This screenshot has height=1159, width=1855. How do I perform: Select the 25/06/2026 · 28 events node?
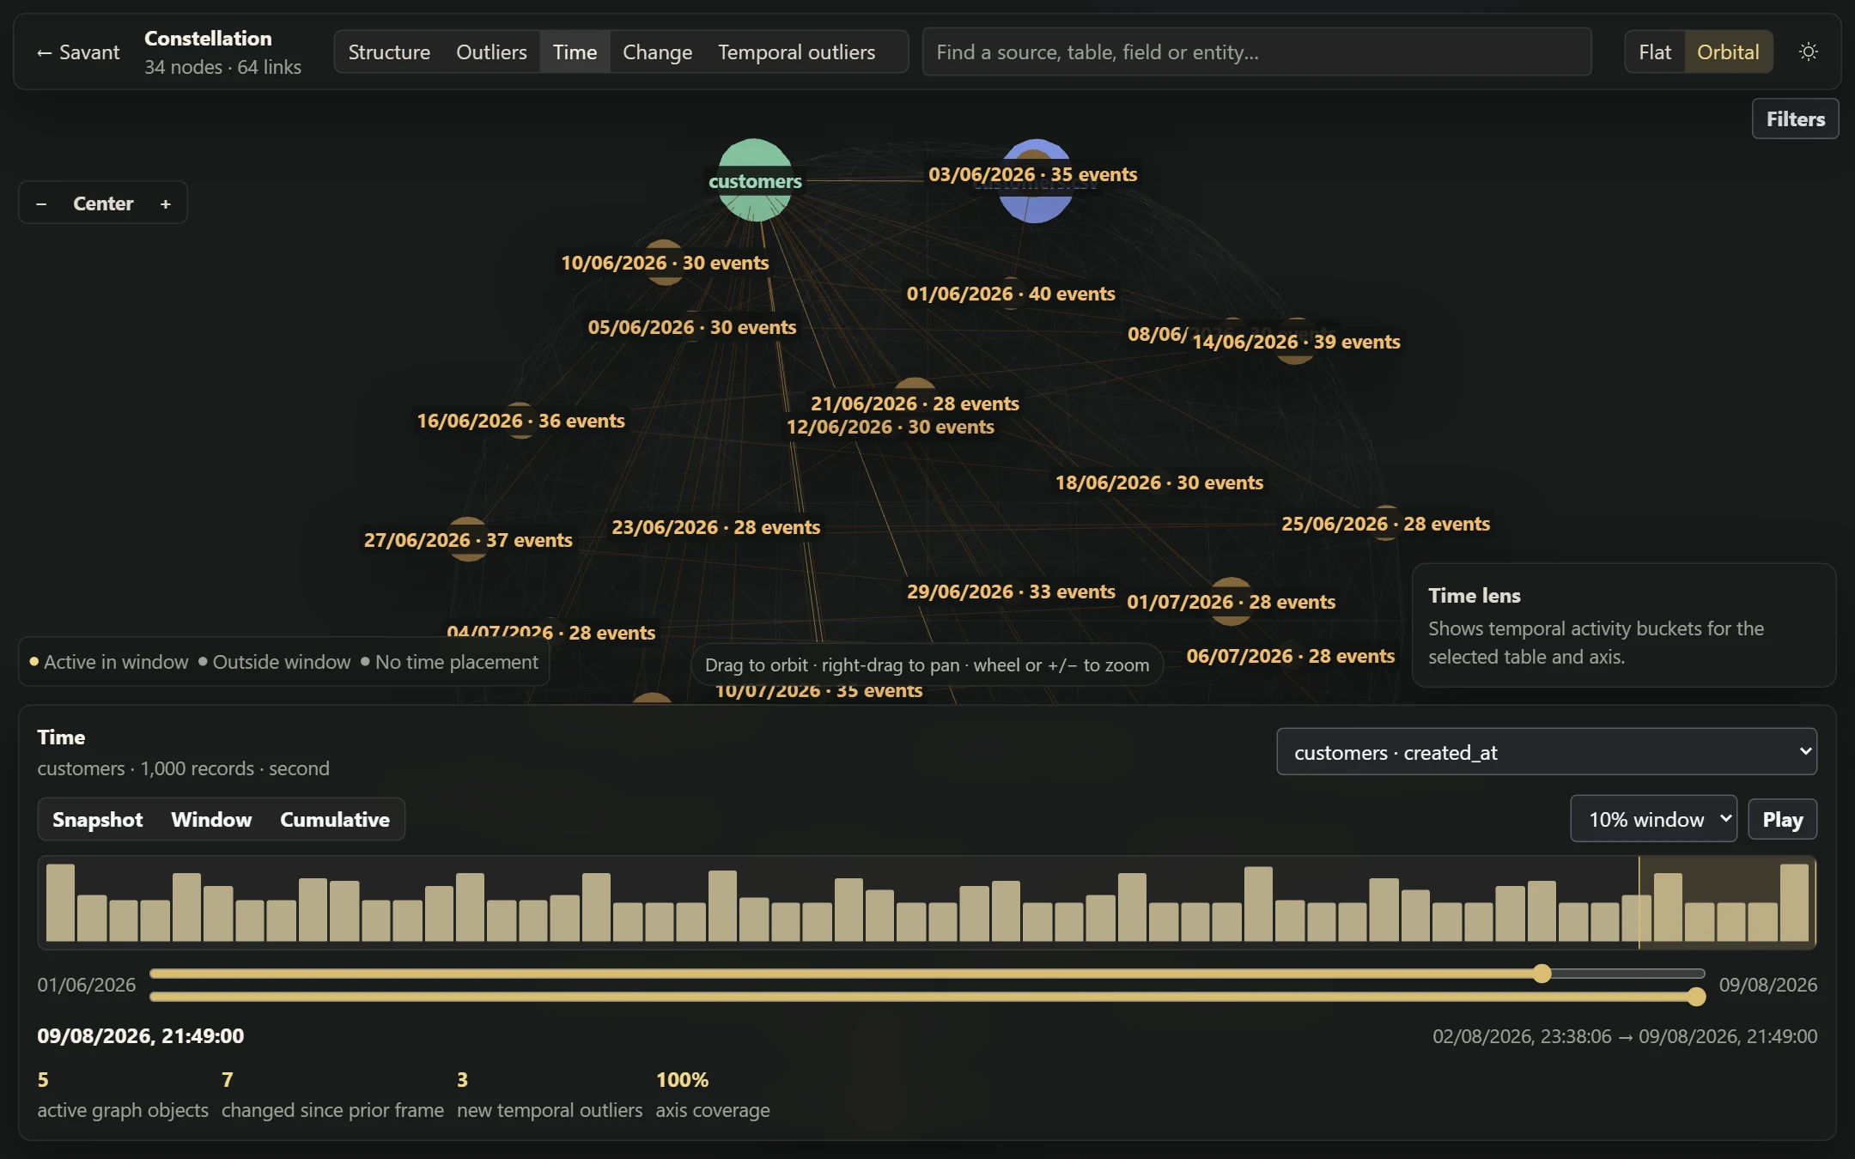[1386, 524]
